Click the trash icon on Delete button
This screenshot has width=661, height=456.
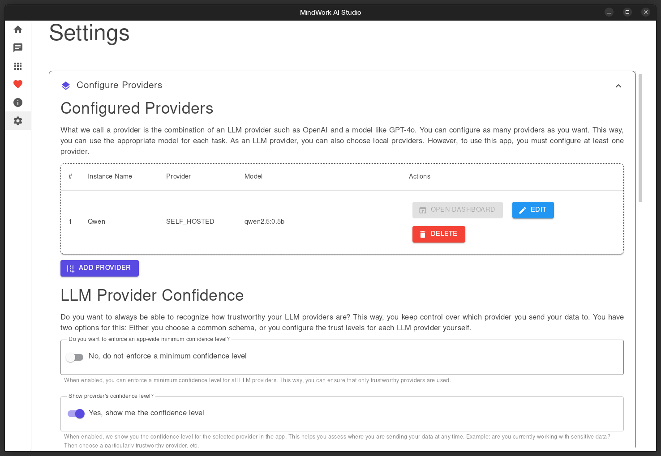tap(422, 234)
